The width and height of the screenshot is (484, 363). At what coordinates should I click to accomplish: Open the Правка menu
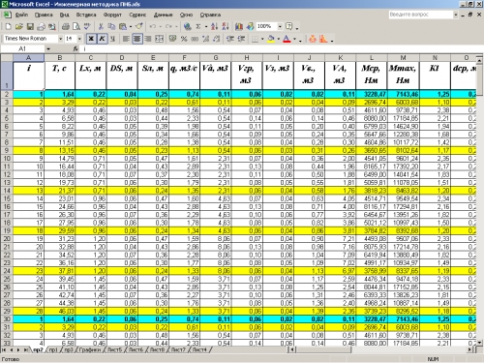44,15
